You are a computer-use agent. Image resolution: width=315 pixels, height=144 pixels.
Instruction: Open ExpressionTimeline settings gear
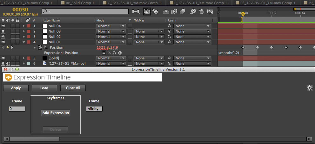[310, 88]
